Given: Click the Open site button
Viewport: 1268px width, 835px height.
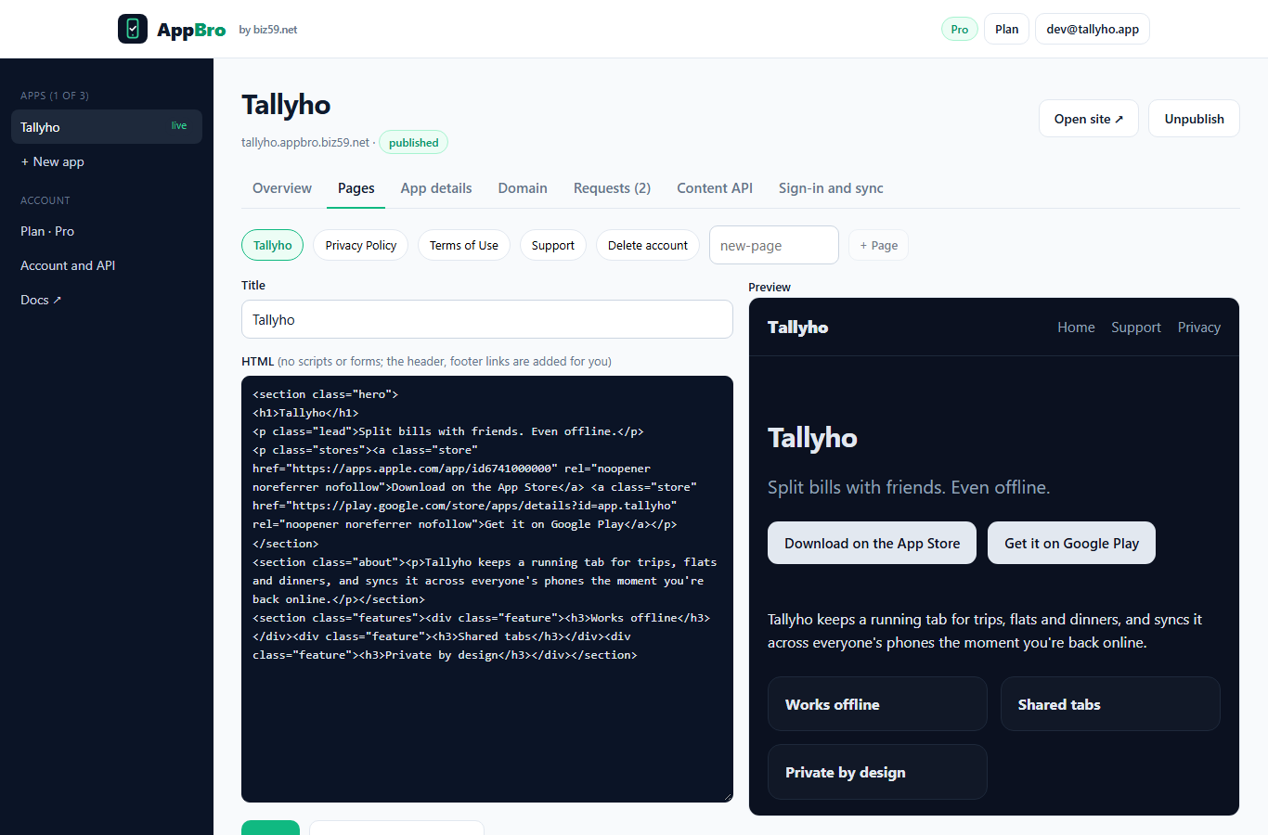Looking at the screenshot, I should click(x=1089, y=119).
